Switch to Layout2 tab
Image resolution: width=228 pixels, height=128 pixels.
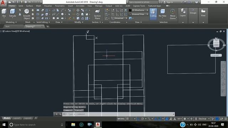(28, 118)
